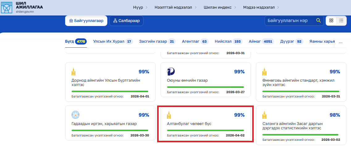The width and height of the screenshot is (351, 168).
Task: Open the Аймаг tab
Action: point(255,41)
